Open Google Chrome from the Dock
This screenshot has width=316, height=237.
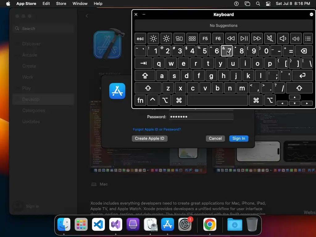(x=210, y=224)
